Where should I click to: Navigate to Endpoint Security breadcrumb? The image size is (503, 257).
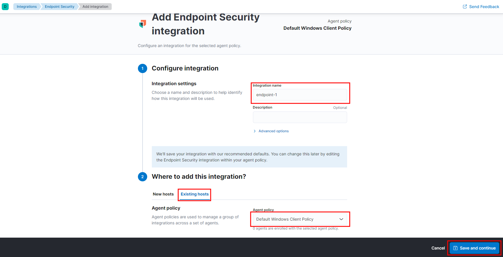[59, 7]
